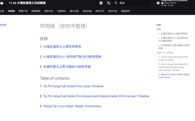Jump to sidebar entry 3. 宏福苑業主立案法團與大維修爭議
The image size is (195, 121).
click(x=174, y=47)
